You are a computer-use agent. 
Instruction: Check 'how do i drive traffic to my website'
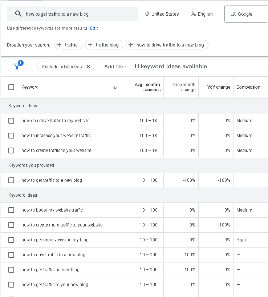tap(11, 121)
